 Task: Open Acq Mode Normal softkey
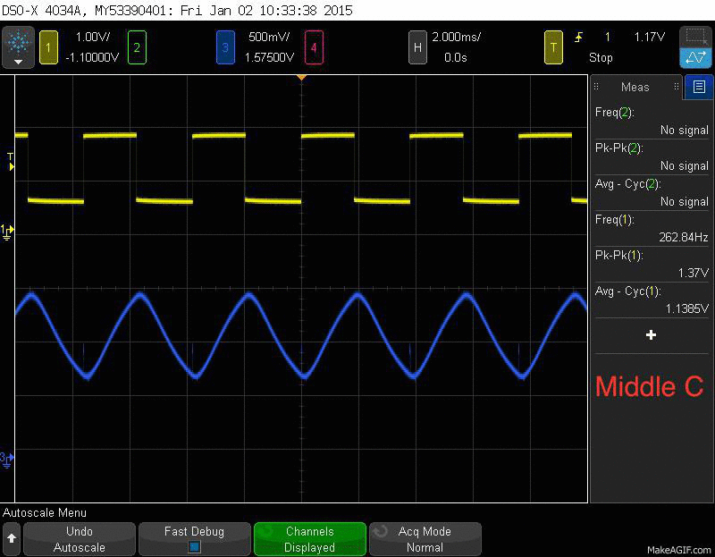pos(425,539)
